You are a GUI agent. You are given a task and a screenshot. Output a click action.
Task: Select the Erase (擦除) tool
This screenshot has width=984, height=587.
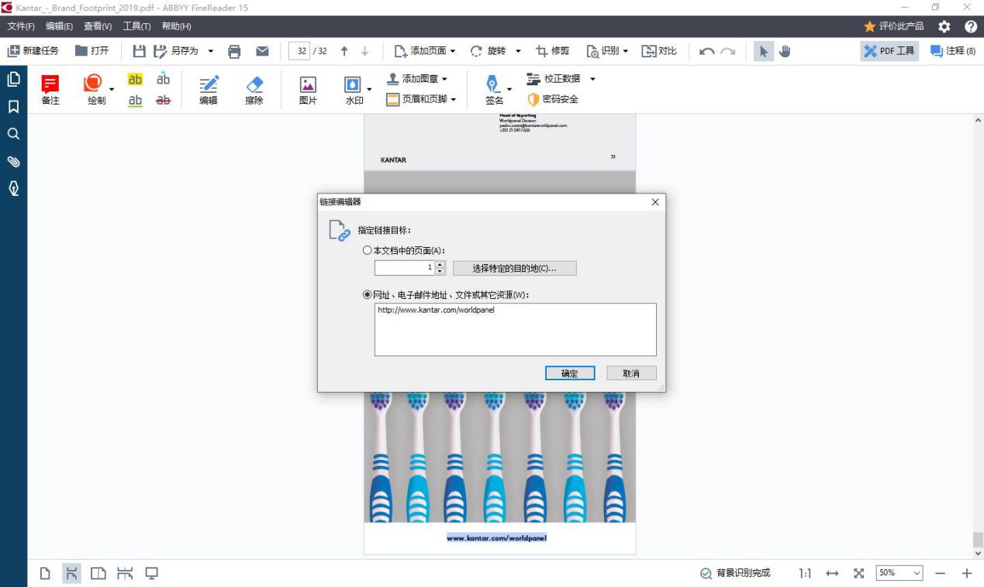pos(254,90)
